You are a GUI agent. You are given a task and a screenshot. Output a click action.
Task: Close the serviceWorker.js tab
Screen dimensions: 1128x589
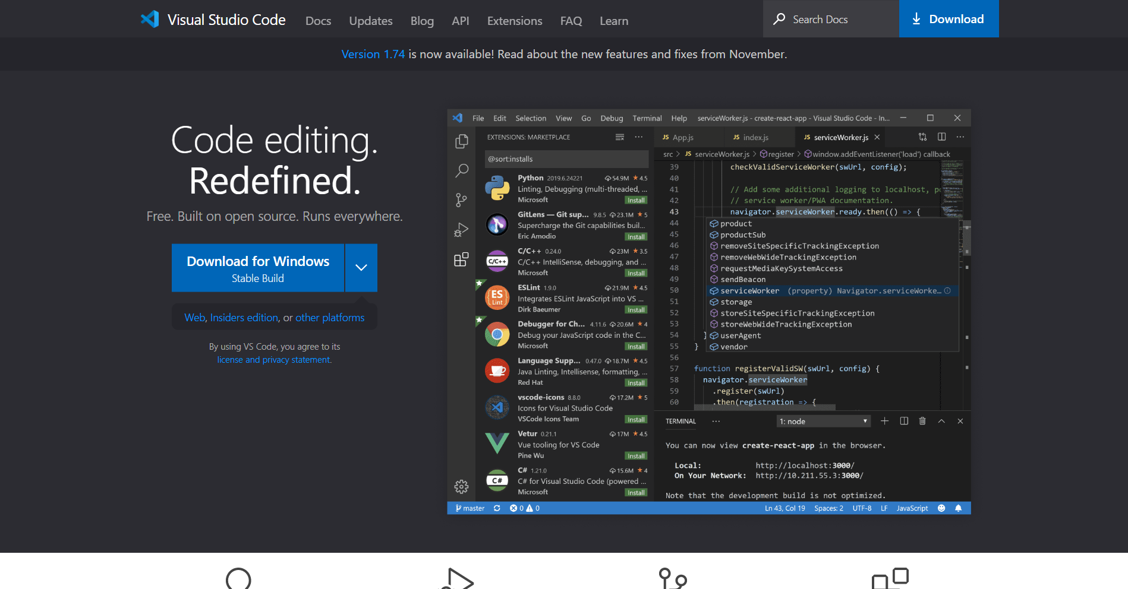877,137
